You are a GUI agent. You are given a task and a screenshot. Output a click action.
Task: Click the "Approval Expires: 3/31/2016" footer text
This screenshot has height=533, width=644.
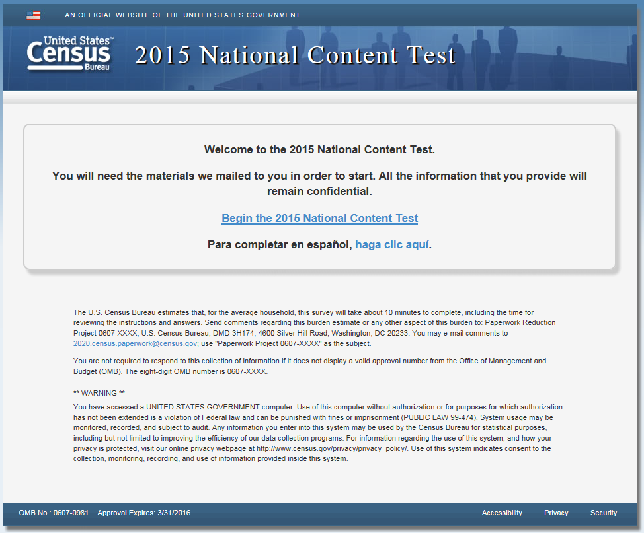tap(143, 513)
